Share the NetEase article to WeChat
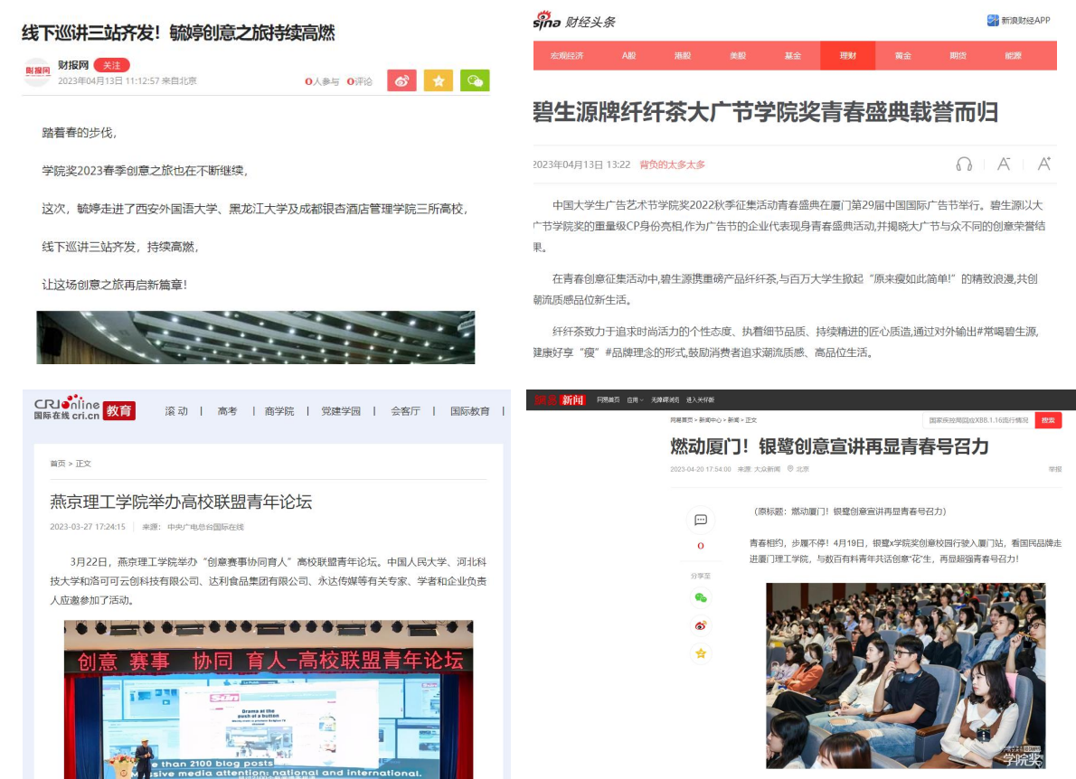Image resolution: width=1076 pixels, height=779 pixels. (x=701, y=598)
